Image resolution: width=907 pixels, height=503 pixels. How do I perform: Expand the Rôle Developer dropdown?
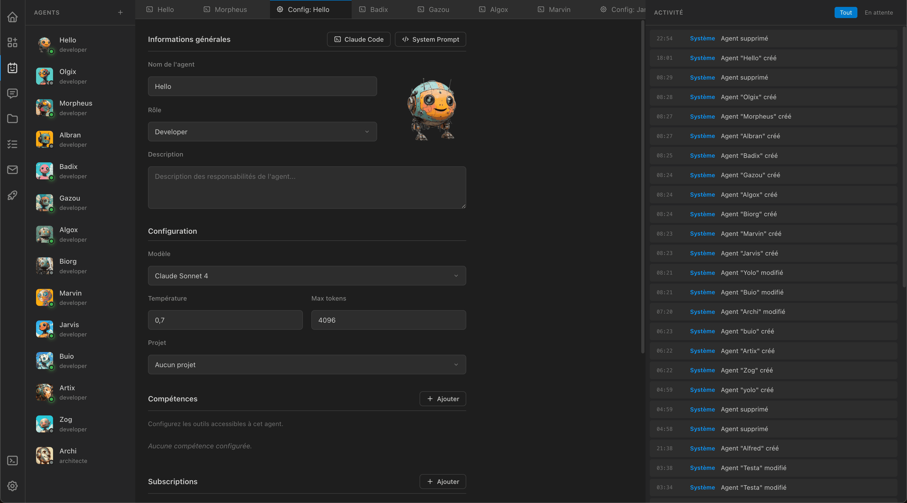(262, 132)
